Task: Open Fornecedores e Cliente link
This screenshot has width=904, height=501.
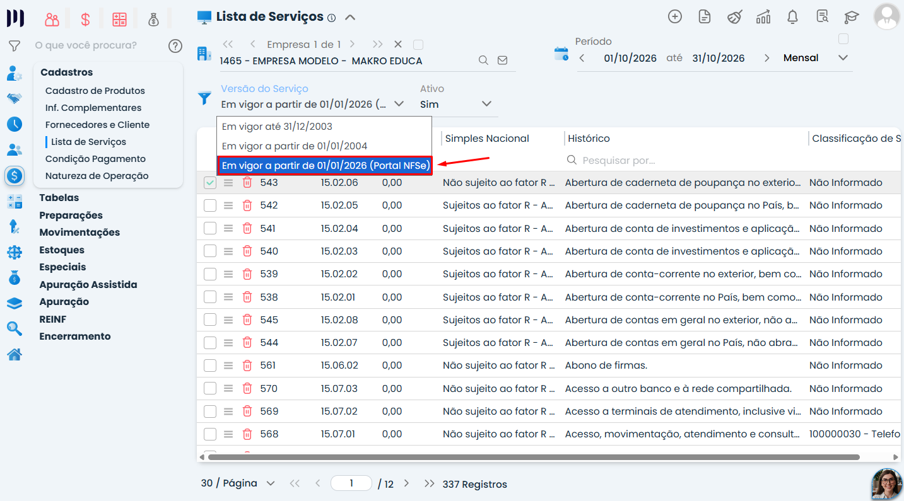Action: click(x=98, y=125)
